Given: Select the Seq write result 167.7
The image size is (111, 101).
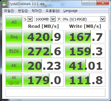Looking at the screenshot, I should 85,37.
